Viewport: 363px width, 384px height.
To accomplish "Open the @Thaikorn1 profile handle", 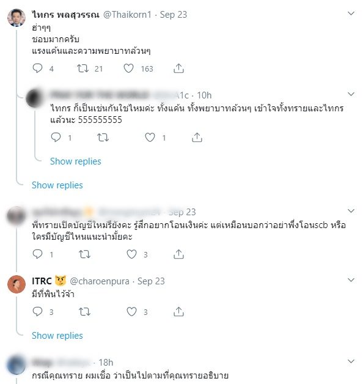I will pos(127,15).
